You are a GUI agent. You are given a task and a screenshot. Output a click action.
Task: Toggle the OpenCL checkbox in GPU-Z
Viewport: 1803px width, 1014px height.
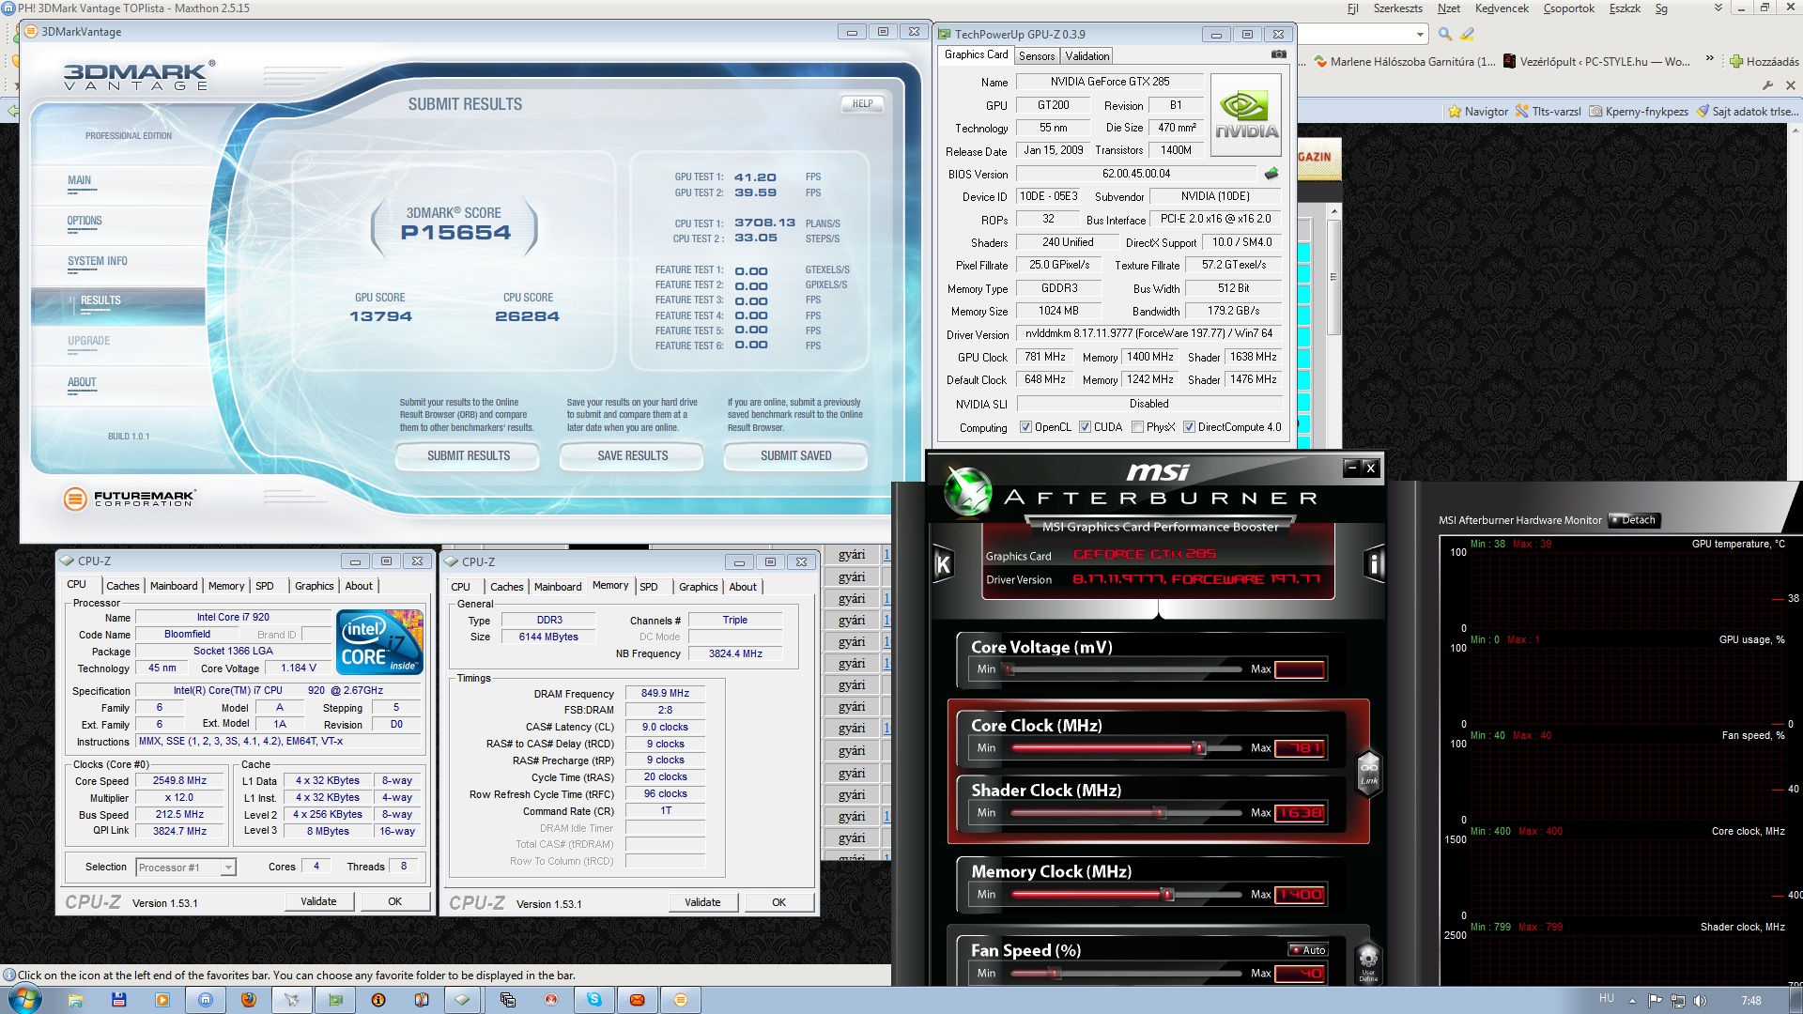pyautogui.click(x=1025, y=427)
